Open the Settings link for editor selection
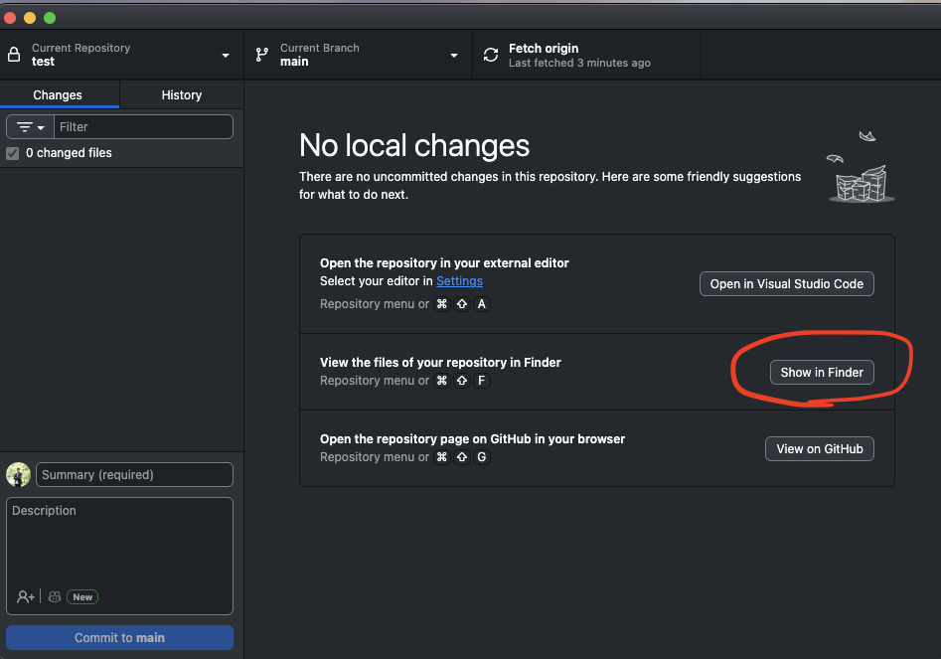The height and width of the screenshot is (659, 941). click(459, 281)
